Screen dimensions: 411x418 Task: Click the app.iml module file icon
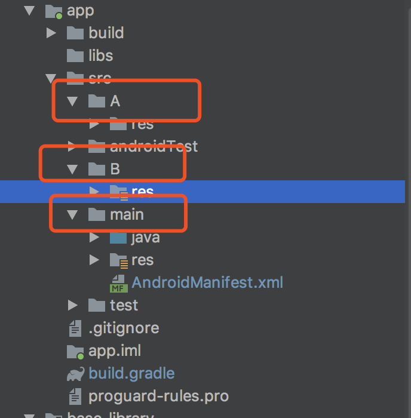[x=75, y=352]
